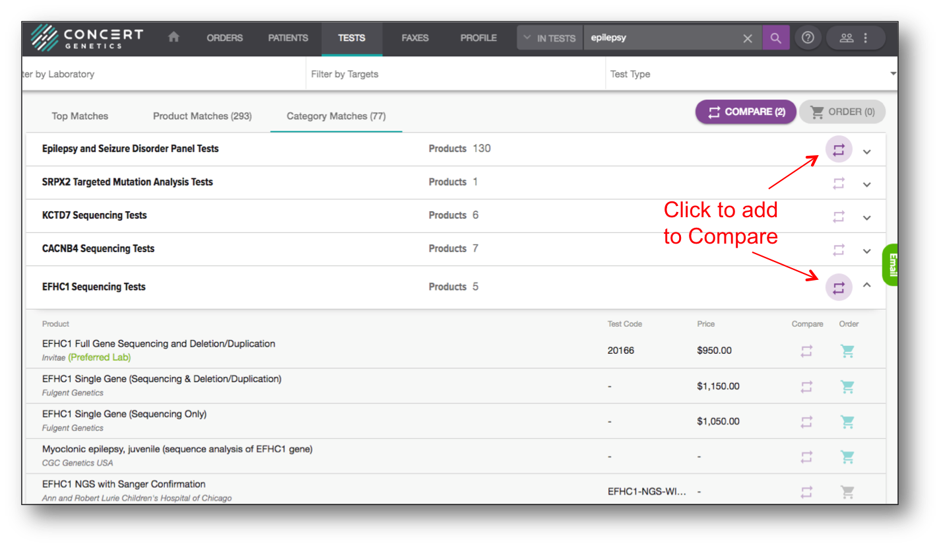Open the Test Type dropdown
This screenshot has width=941, height=548.
pos(751,74)
